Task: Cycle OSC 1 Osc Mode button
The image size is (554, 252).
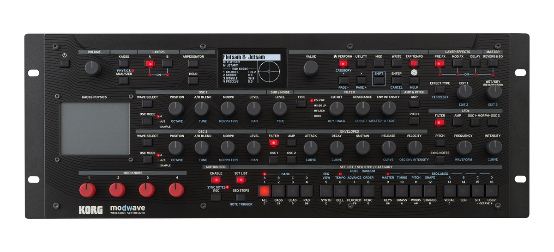Action: (147, 121)
